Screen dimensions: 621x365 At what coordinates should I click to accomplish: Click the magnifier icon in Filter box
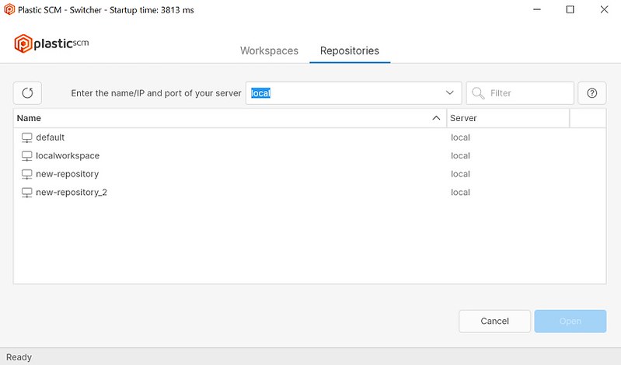478,93
